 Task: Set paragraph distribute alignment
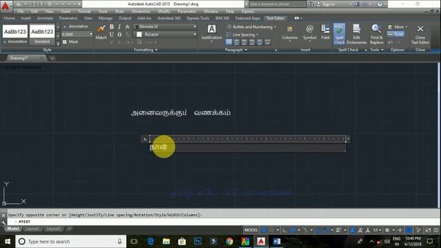(x=267, y=42)
